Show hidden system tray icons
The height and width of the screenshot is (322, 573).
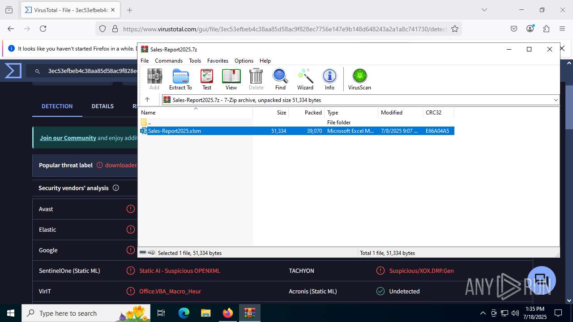[483, 313]
